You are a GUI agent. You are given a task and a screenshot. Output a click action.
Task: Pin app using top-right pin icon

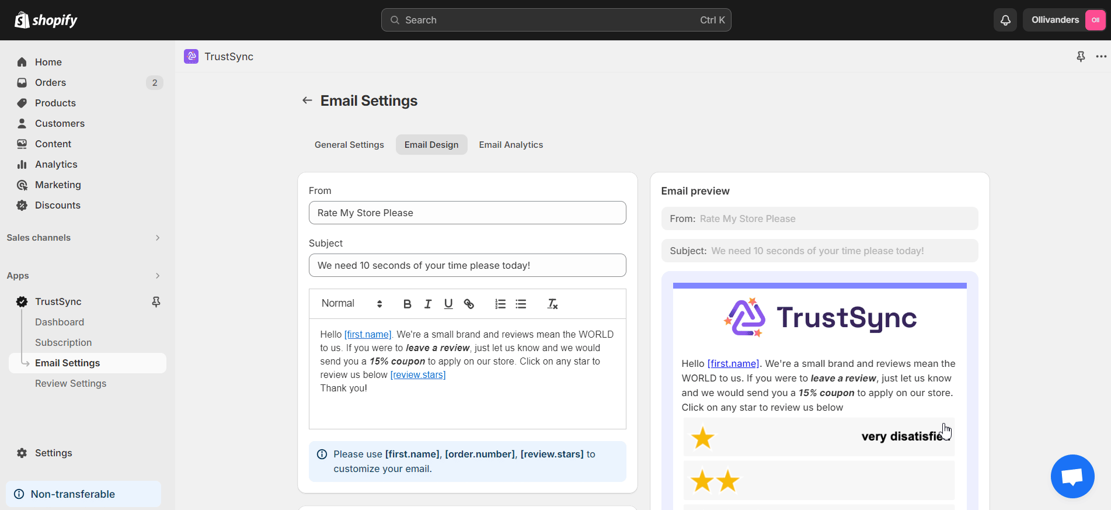[1081, 56]
